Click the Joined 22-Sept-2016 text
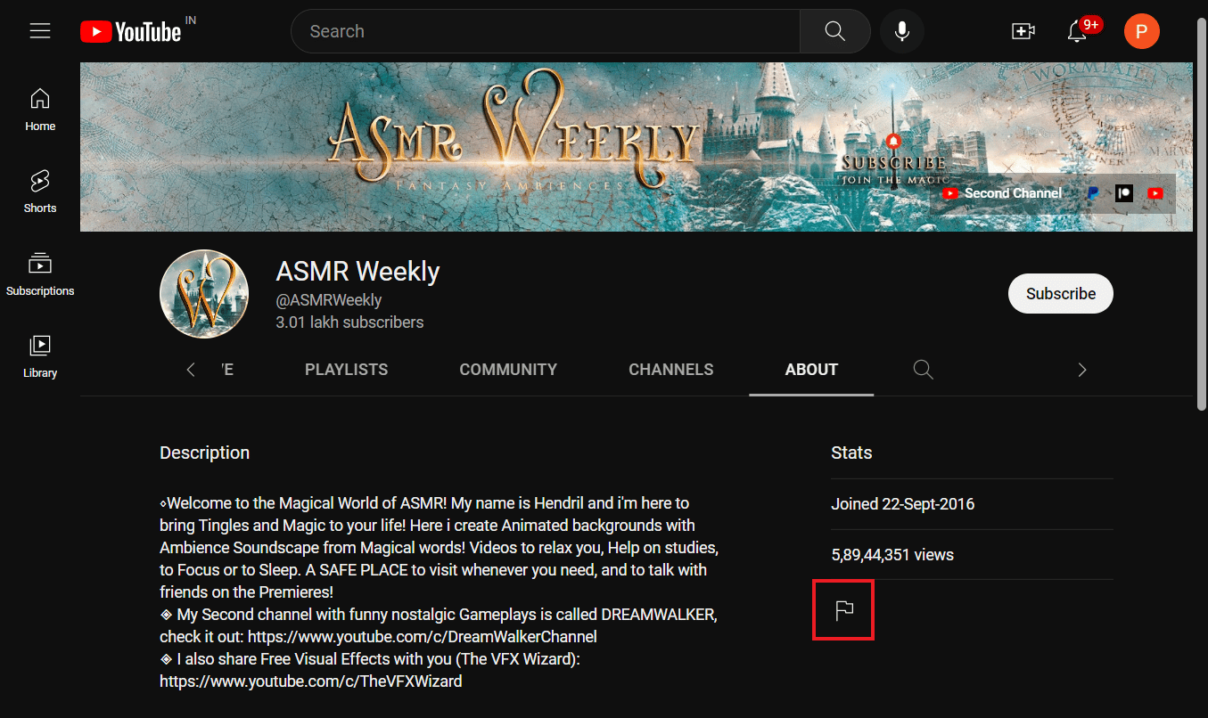 tap(903, 504)
